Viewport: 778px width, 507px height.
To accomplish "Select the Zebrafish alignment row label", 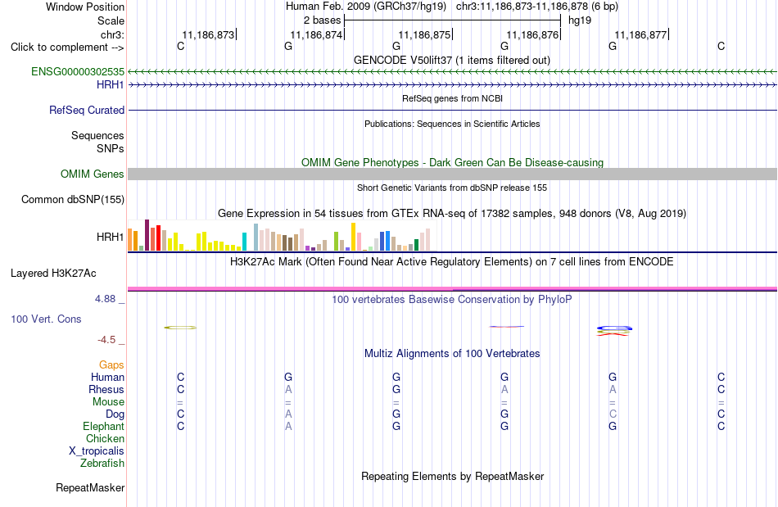I will (102, 463).
